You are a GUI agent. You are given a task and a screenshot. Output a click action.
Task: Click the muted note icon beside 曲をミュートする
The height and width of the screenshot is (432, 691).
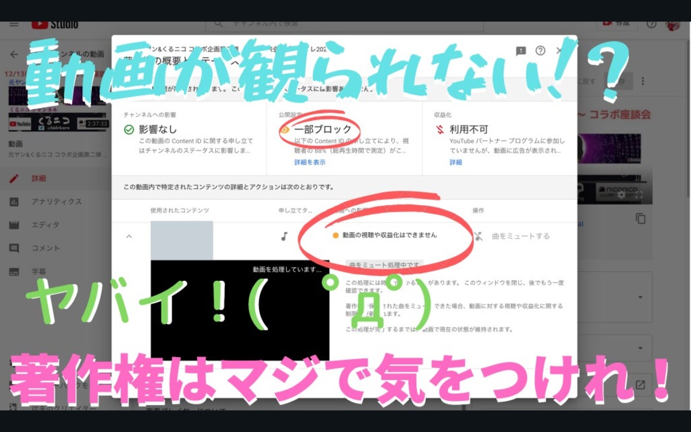[479, 236]
